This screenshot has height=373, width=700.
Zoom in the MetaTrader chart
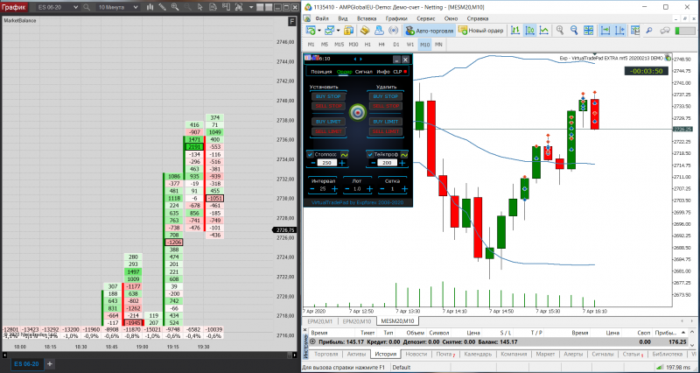[x=560, y=31]
